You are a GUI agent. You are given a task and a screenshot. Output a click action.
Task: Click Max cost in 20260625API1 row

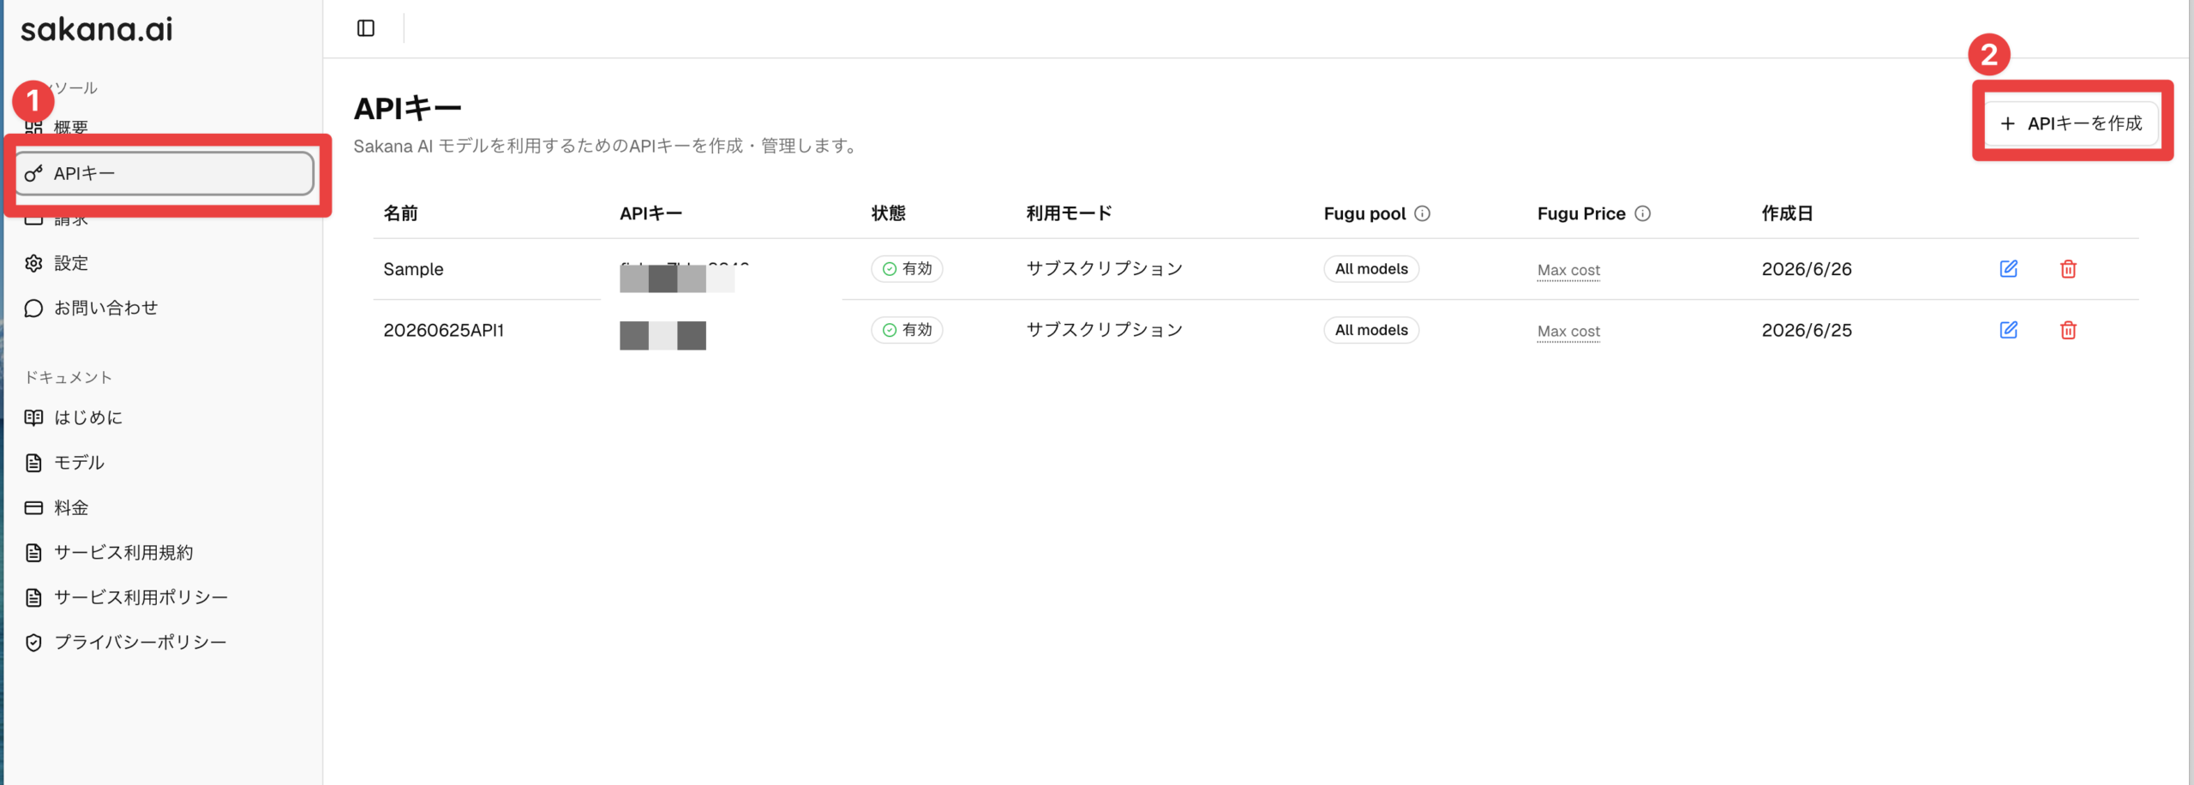[x=1568, y=331]
